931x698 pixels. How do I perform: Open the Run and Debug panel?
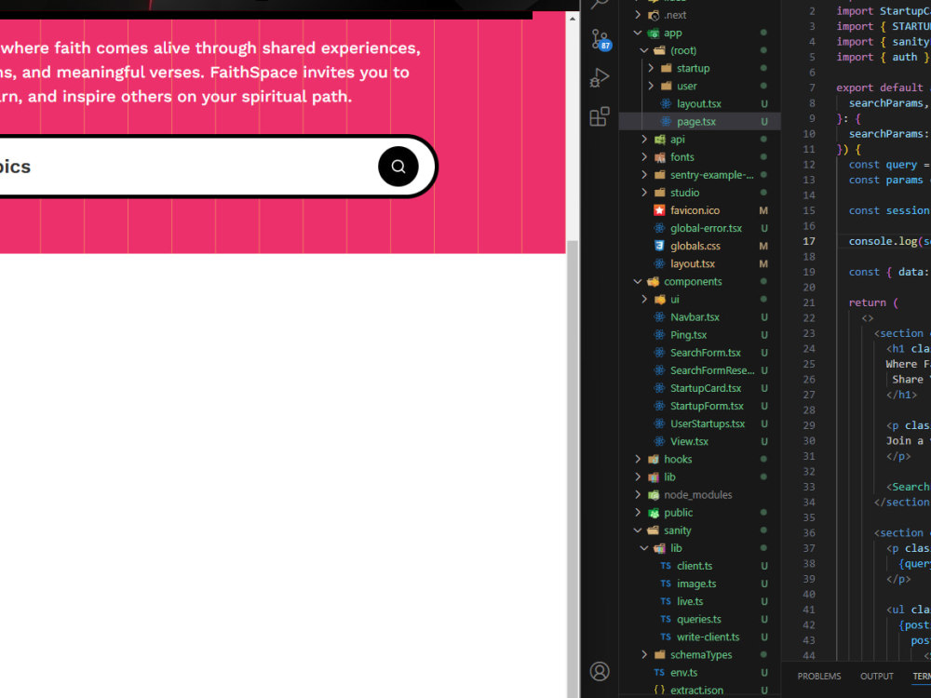coord(600,77)
